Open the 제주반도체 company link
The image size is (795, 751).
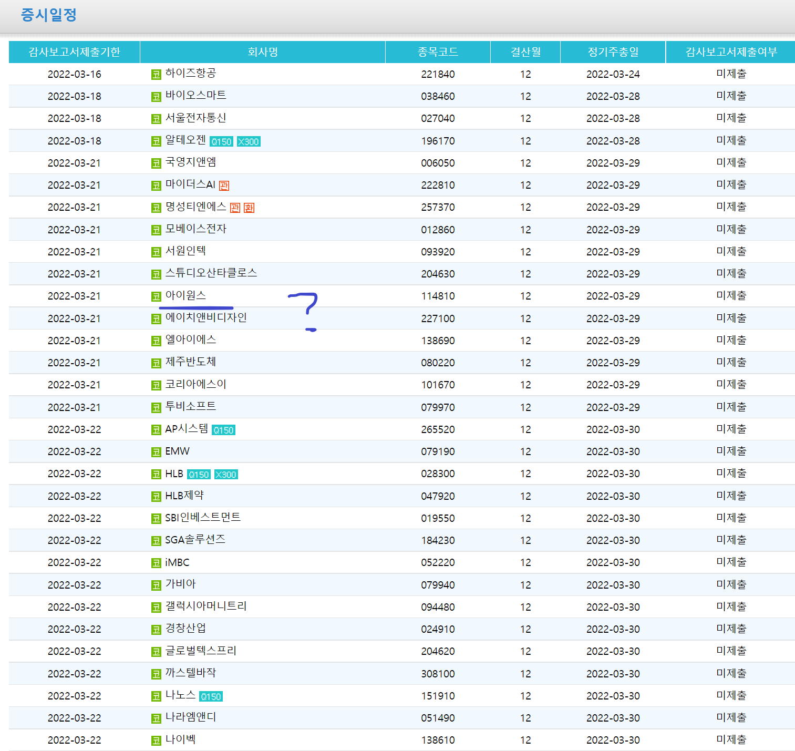tap(191, 362)
